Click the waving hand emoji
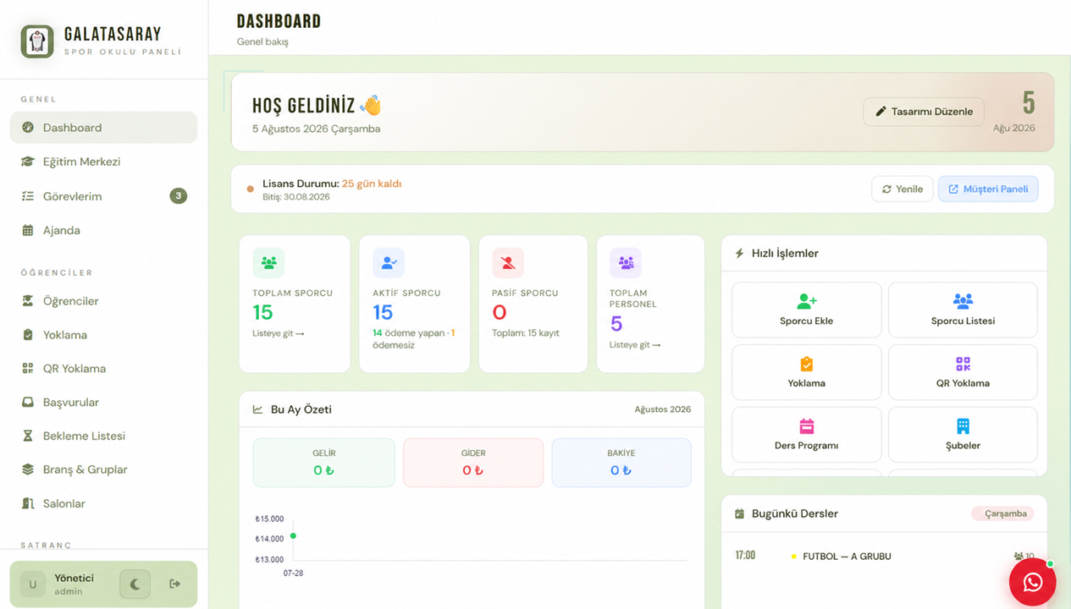The height and width of the screenshot is (609, 1071). click(371, 106)
